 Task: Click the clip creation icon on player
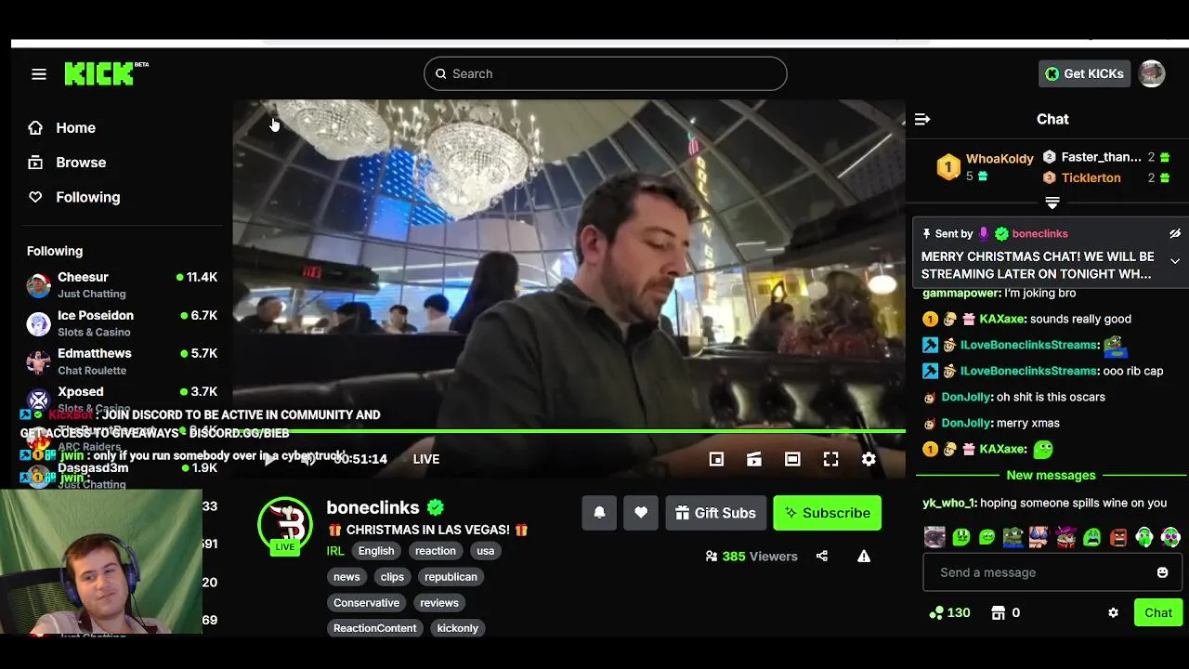pos(754,459)
